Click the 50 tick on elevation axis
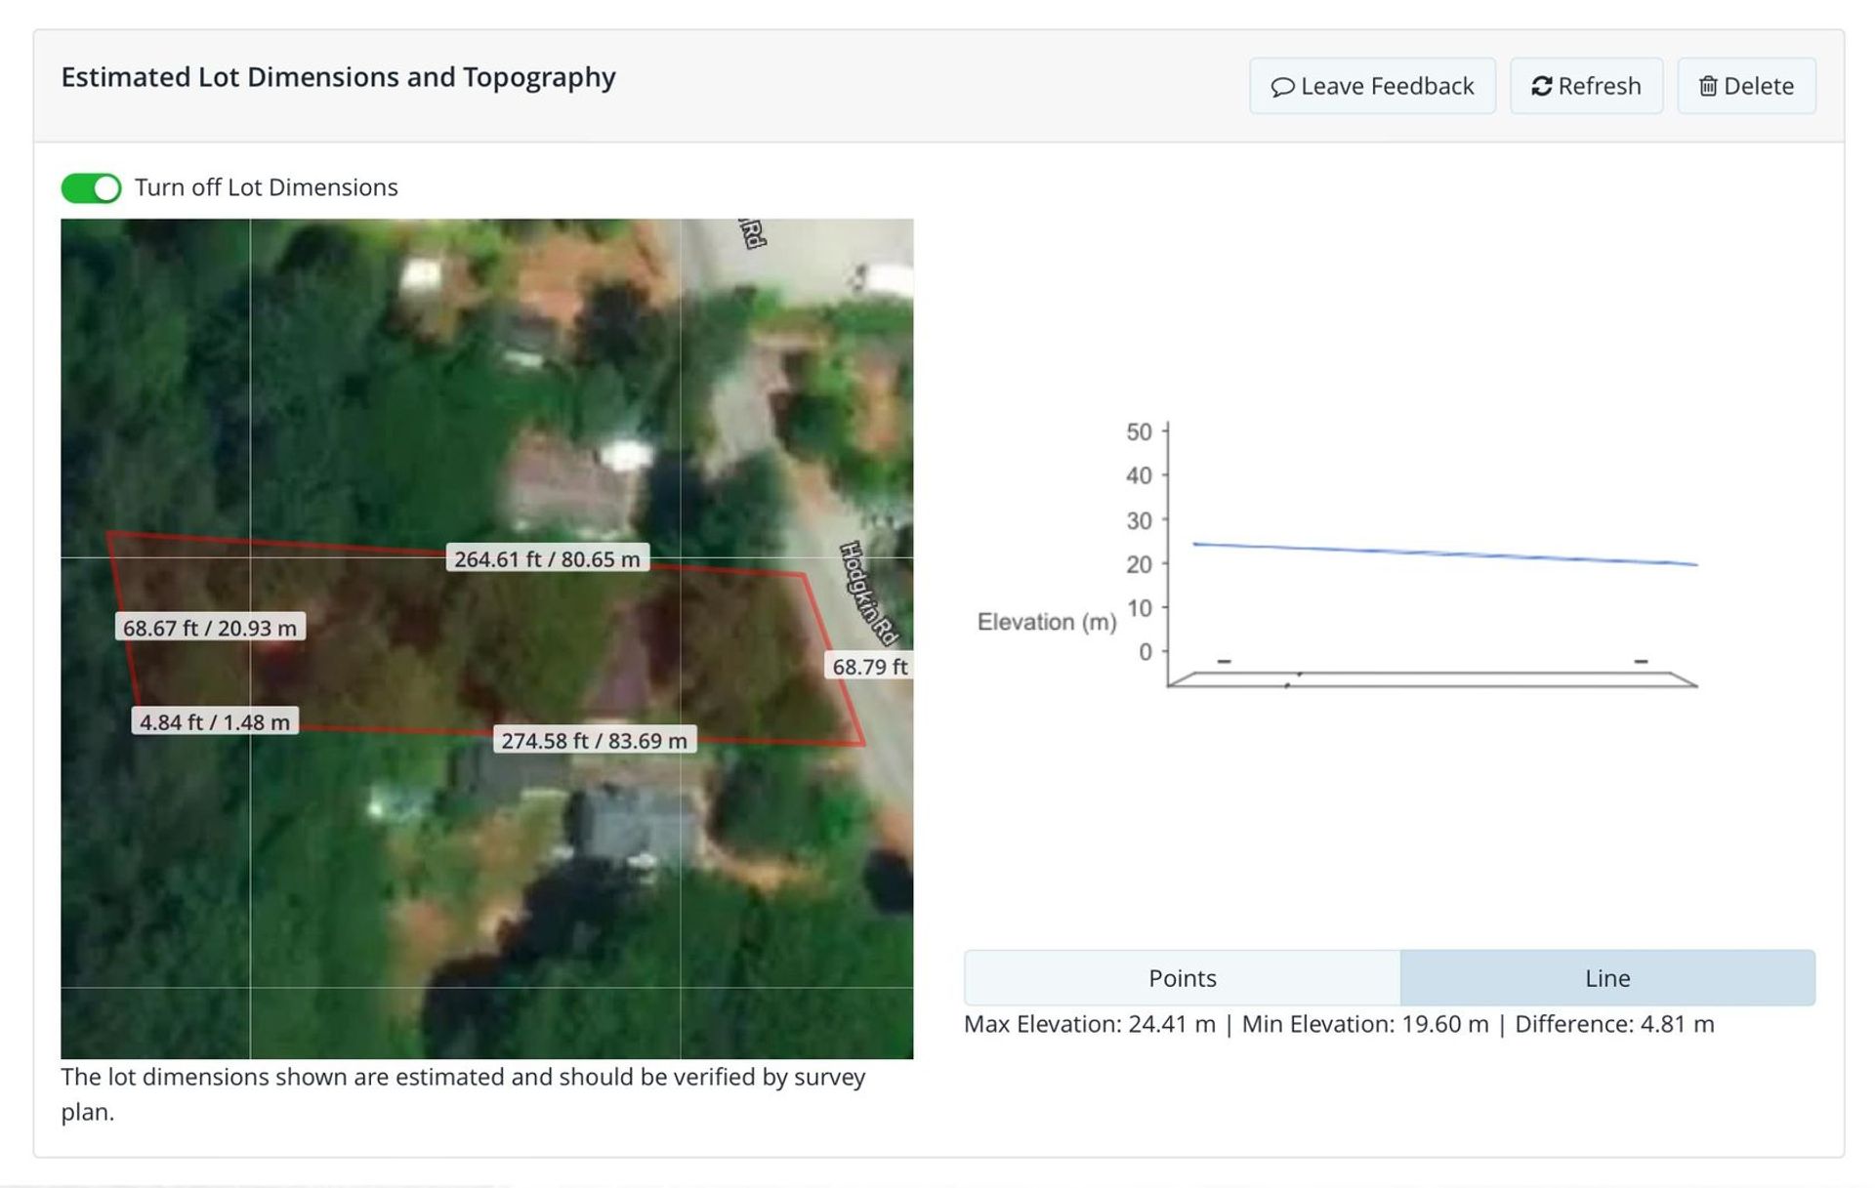The height and width of the screenshot is (1188, 1875). pos(1139,431)
